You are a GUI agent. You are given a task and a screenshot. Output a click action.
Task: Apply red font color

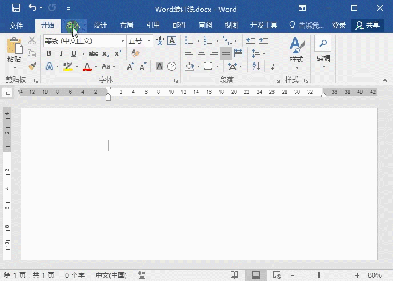[87, 66]
